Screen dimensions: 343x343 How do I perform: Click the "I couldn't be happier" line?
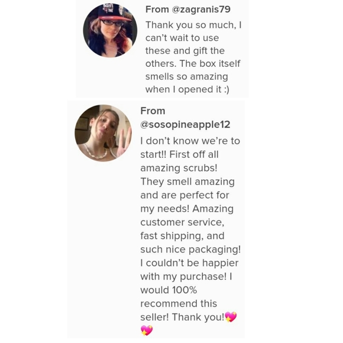click(189, 263)
